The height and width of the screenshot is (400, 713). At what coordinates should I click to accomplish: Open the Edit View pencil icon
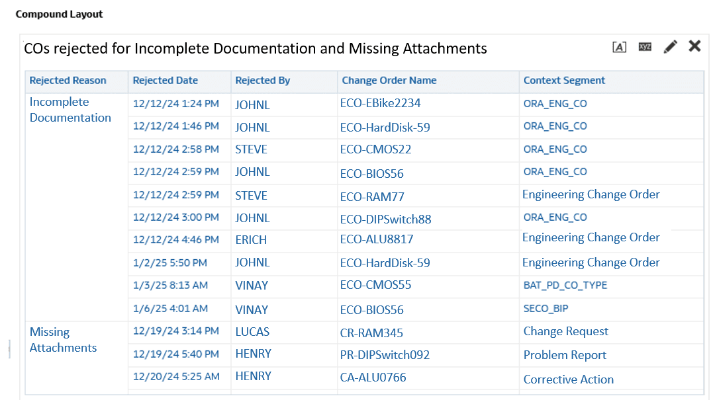[670, 46]
